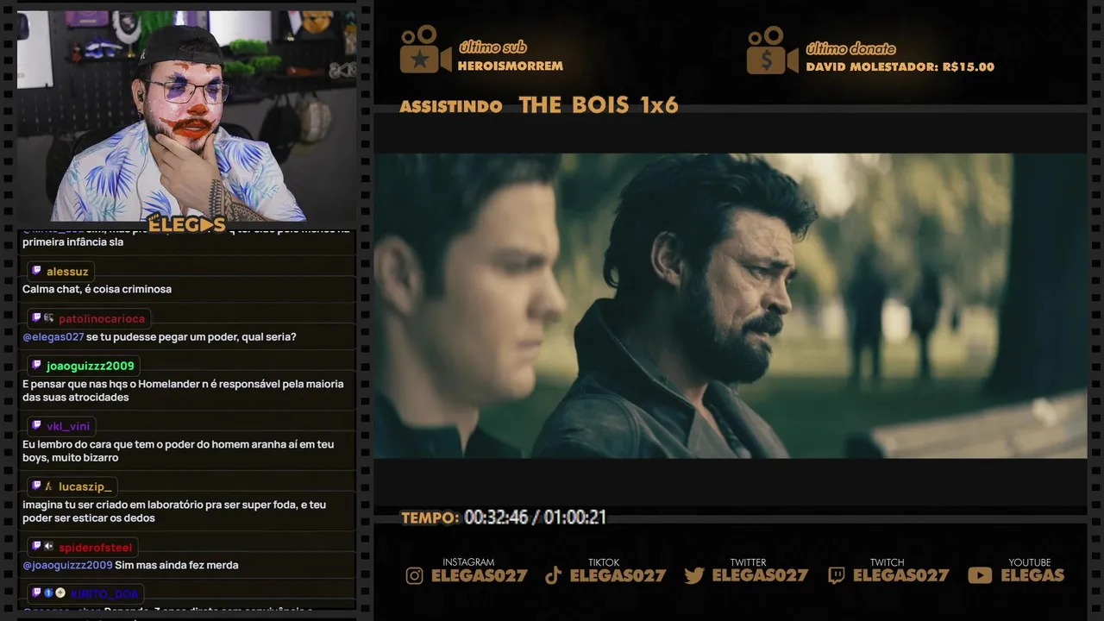Click the DAVID MOLESTADOR: R$15.00 donation text
1104x621 pixels.
tap(900, 67)
